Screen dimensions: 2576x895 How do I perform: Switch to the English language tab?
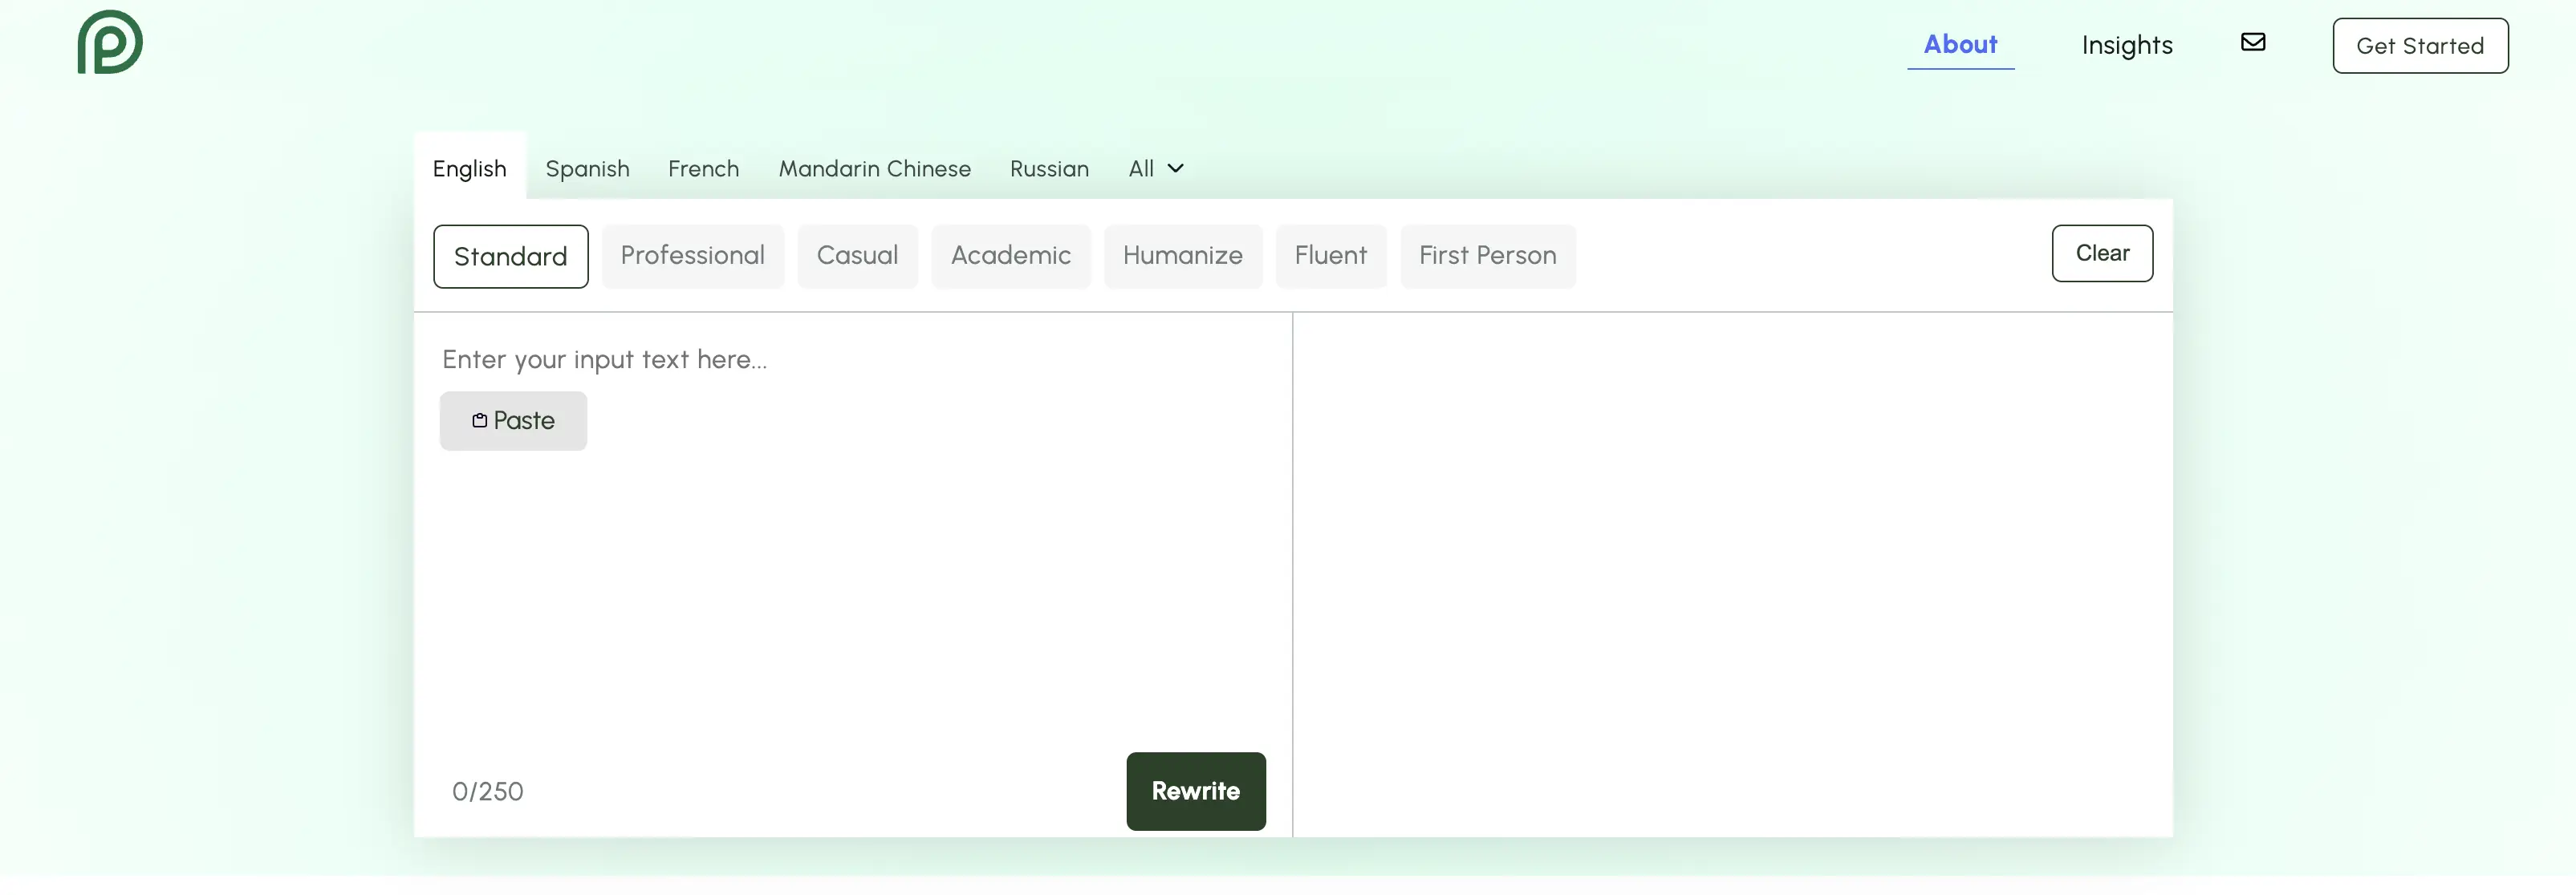coord(469,168)
